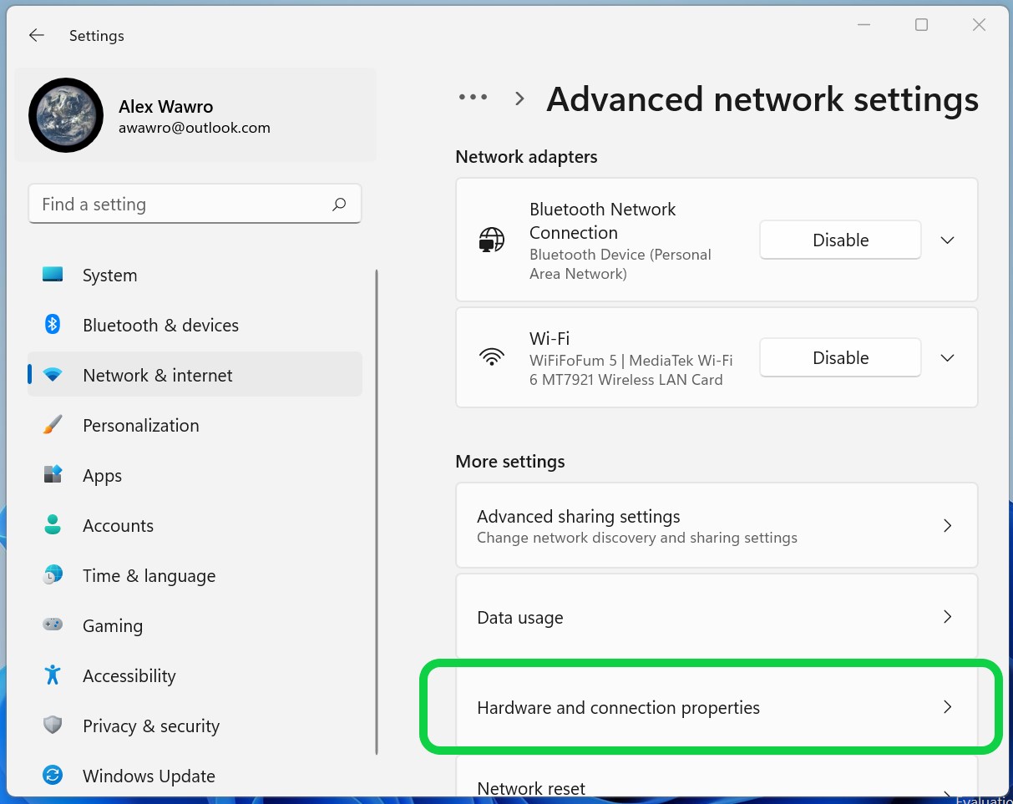Open Hardware and connection properties
Screen dimensions: 1013x804
(x=716, y=707)
